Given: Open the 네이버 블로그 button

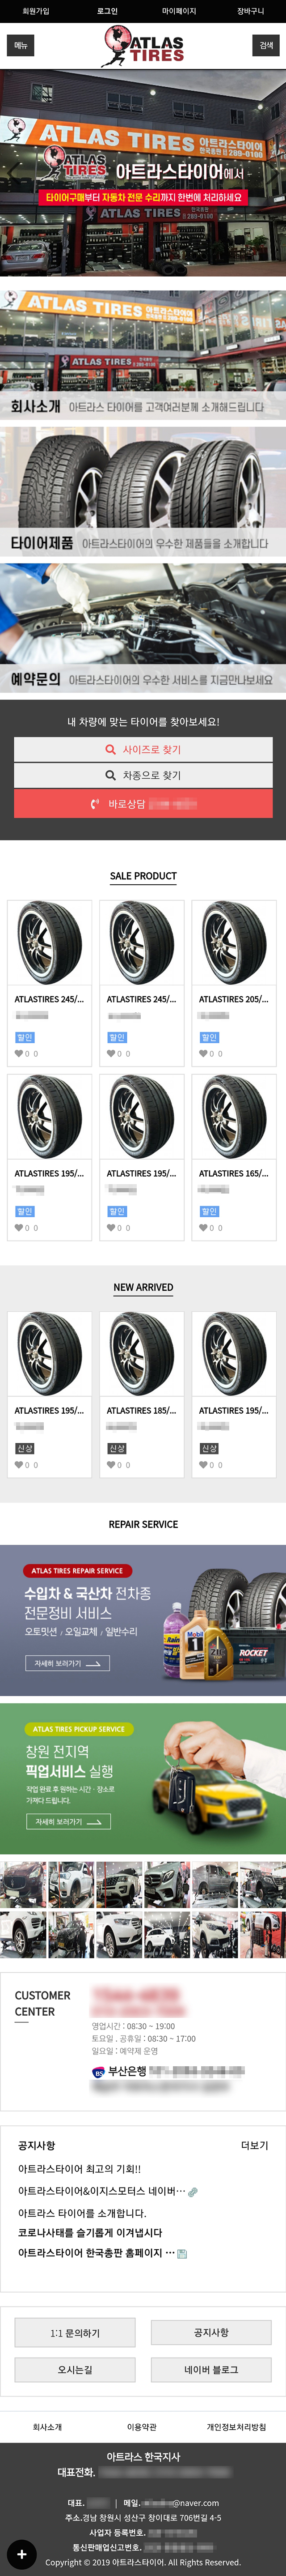Looking at the screenshot, I should coord(211,2370).
